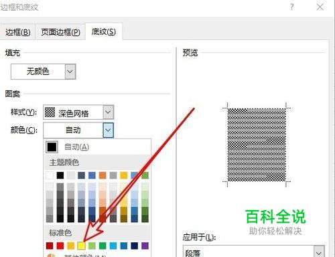Pick the light gray theme color swatch
The image size is (335, 257).
coord(71,175)
